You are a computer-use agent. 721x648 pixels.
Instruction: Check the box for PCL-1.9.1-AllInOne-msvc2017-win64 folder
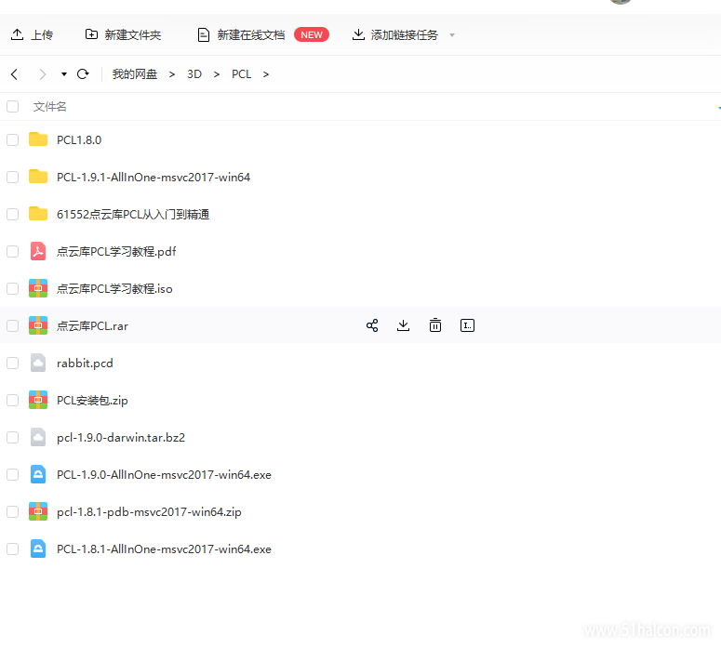click(12, 177)
